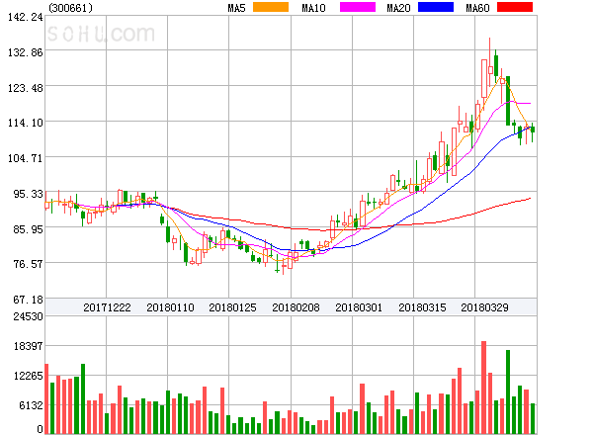Click the MA10 legend label
Screen dimensions: 593x435
314,8
